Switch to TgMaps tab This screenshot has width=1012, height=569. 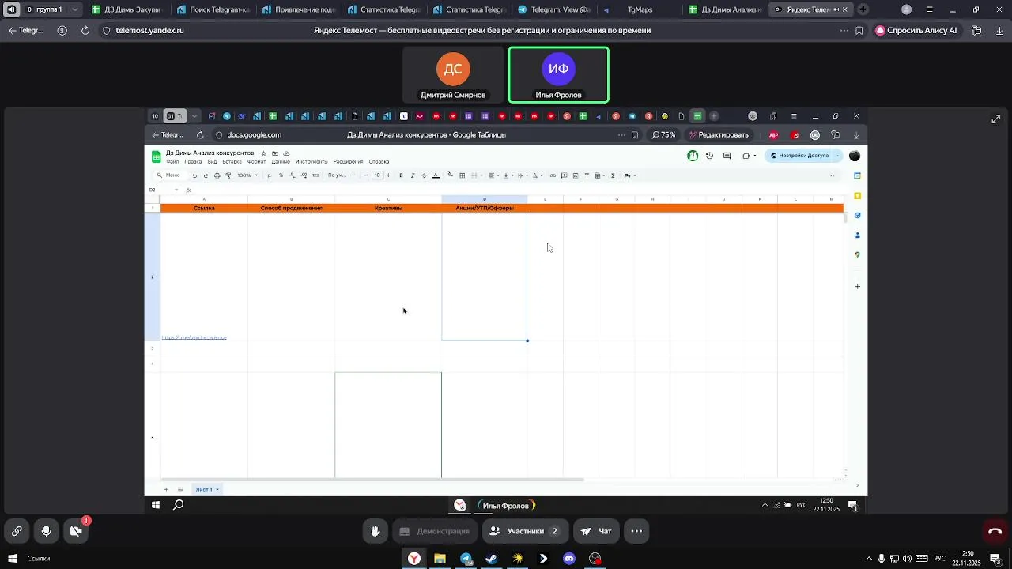coord(639,9)
